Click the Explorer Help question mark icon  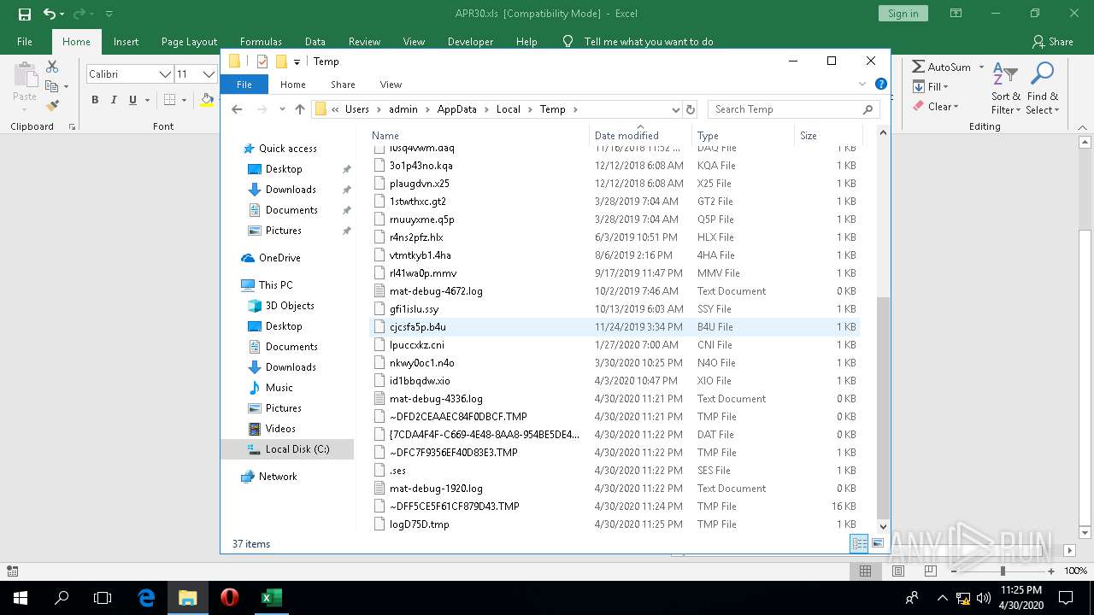pos(880,84)
